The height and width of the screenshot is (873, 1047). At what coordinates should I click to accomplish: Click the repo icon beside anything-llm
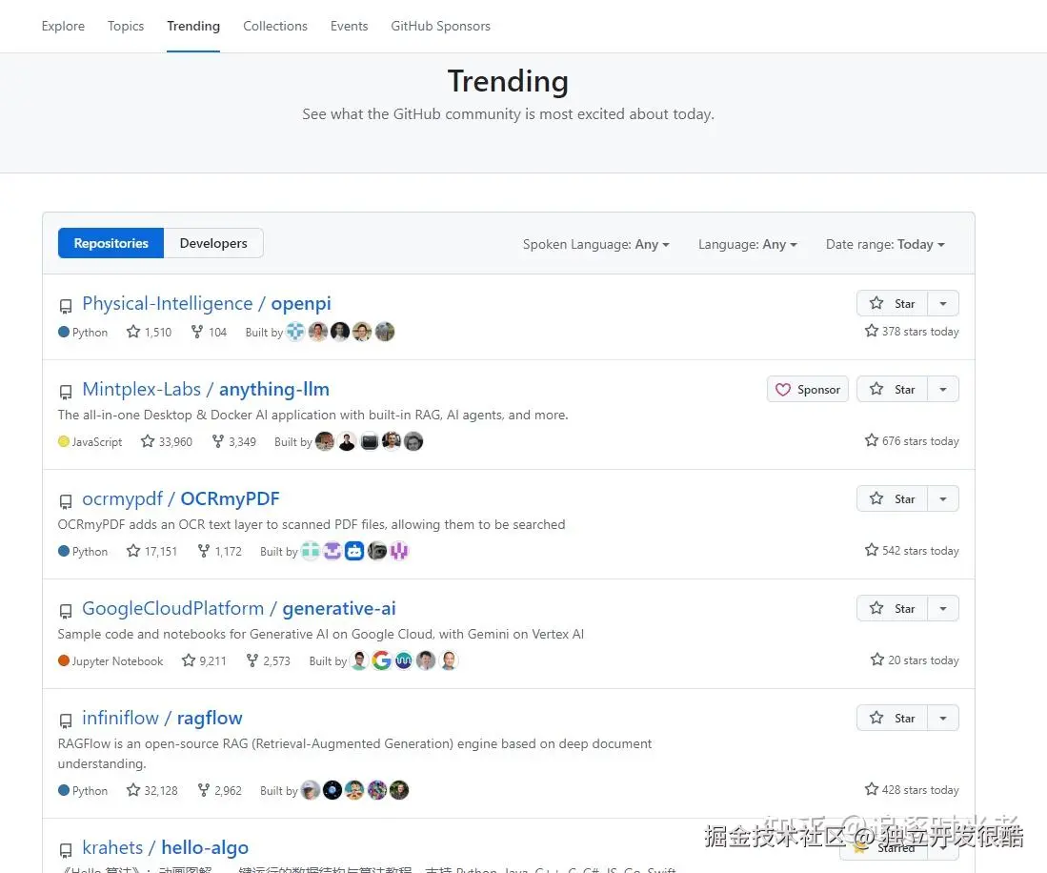[66, 392]
